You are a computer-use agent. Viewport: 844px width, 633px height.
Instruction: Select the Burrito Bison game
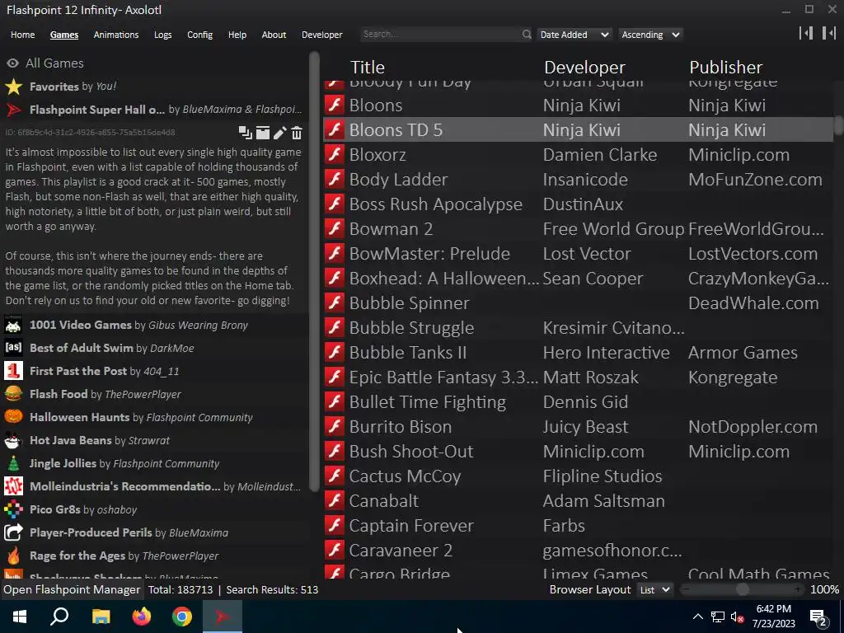pyautogui.click(x=578, y=428)
